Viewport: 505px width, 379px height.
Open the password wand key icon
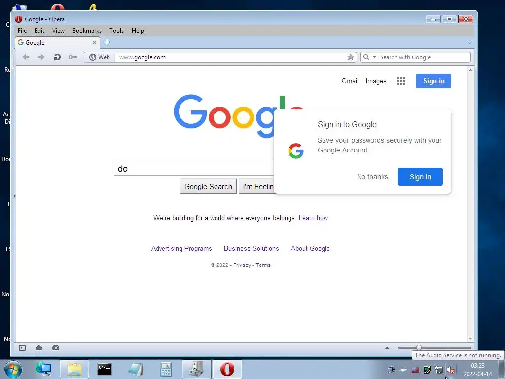point(73,57)
